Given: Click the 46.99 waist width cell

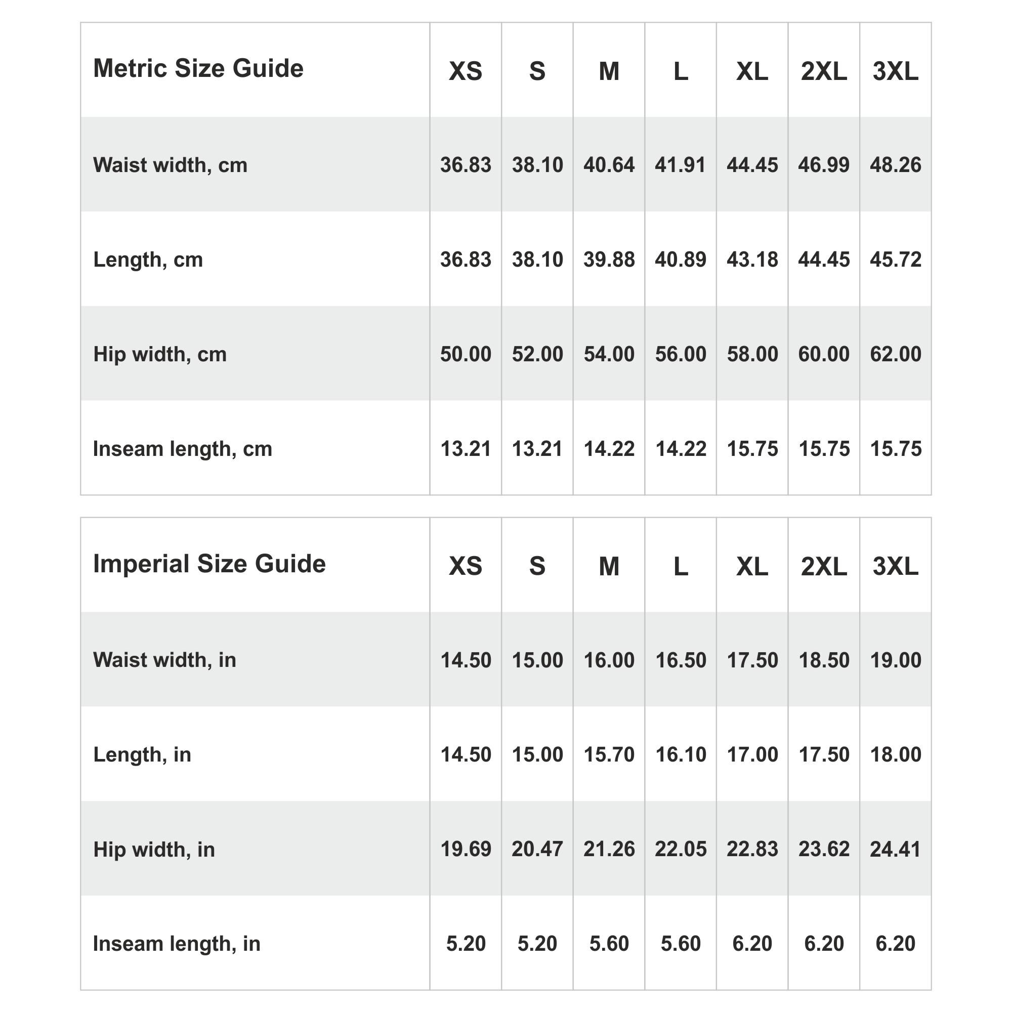Looking at the screenshot, I should 823,165.
